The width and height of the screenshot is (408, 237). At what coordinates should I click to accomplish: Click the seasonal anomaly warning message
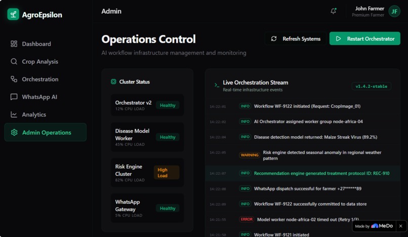click(x=322, y=155)
